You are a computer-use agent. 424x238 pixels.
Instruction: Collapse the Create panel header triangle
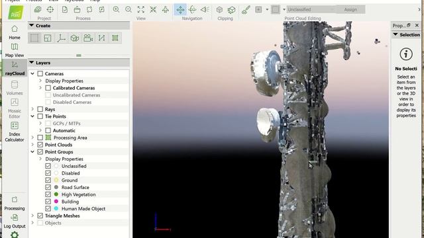tap(32, 25)
